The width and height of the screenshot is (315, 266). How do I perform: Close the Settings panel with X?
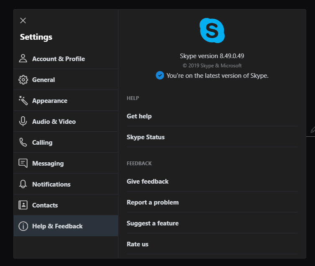point(23,20)
